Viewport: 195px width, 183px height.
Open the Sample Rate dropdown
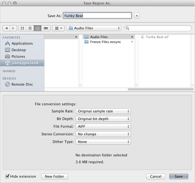click(x=103, y=111)
